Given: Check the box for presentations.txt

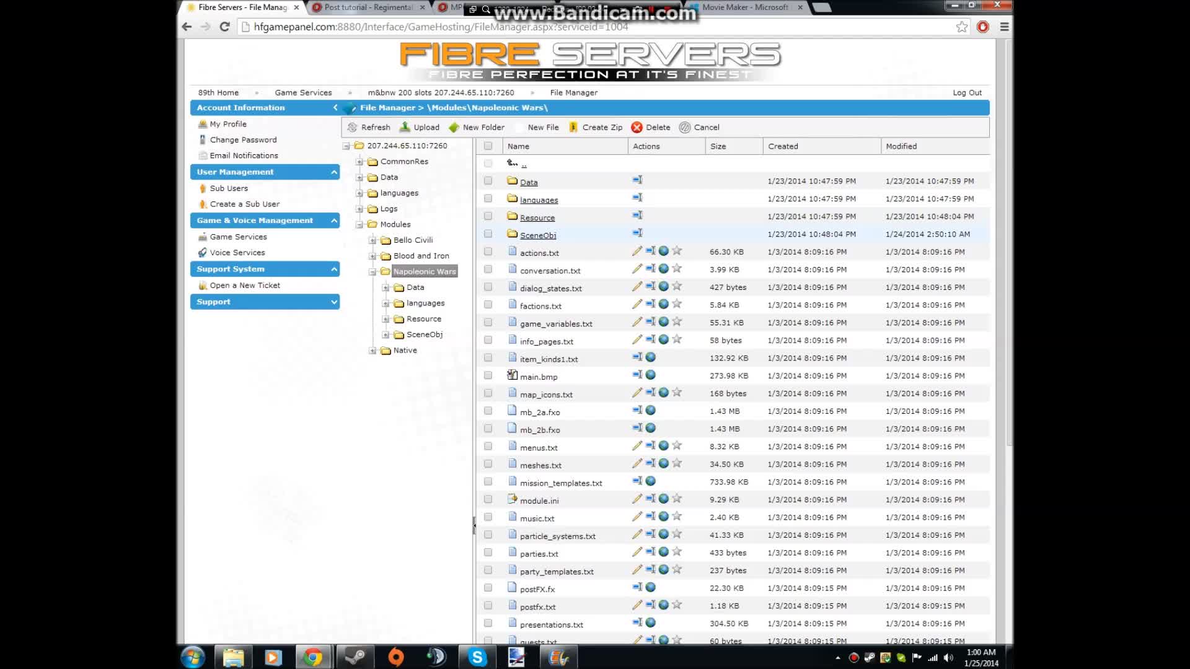Looking at the screenshot, I should pos(488,623).
